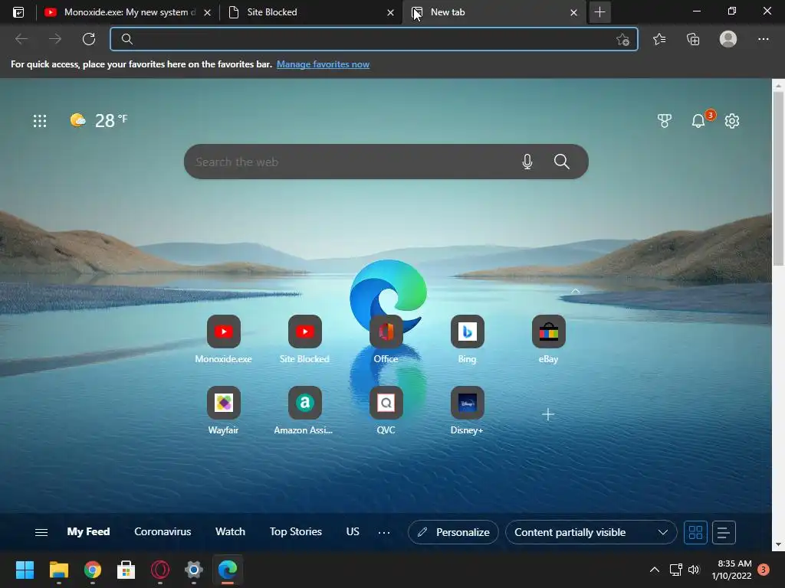Screen dimensions: 785x588
Task: Focus the address bar
Action: point(373,39)
